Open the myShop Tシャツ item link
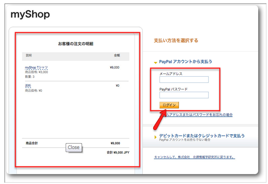The width and height of the screenshot is (268, 184). coord(36,68)
